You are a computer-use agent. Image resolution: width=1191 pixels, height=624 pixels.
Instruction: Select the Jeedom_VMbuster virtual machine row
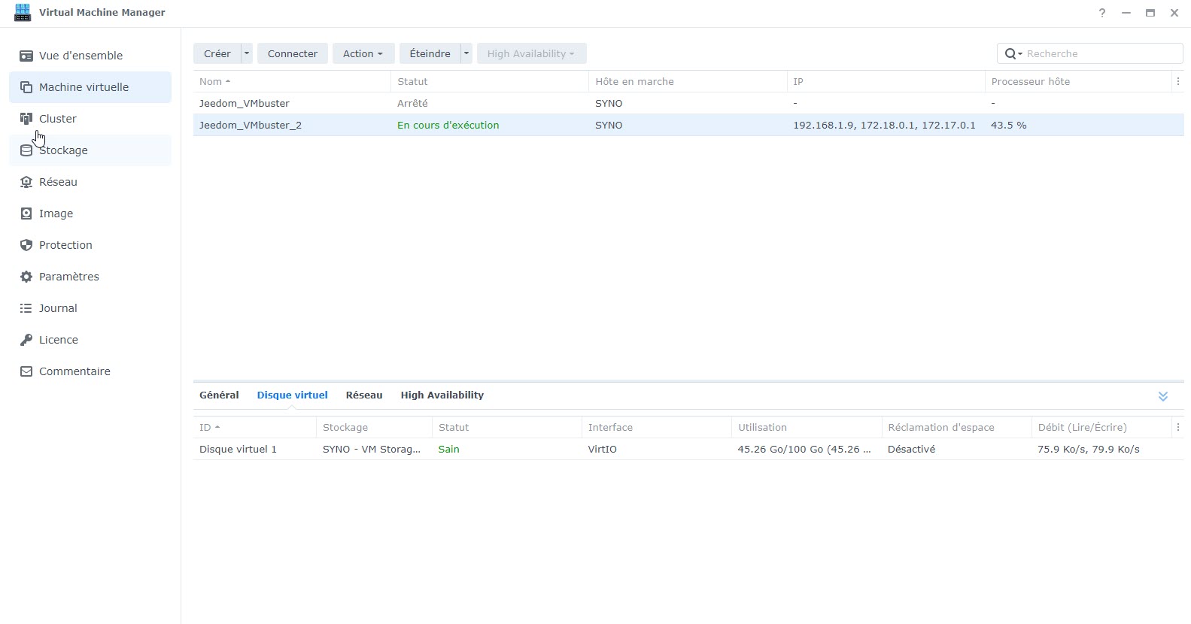[x=245, y=103]
